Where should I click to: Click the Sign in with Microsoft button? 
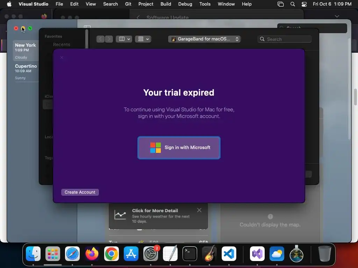click(x=179, y=148)
